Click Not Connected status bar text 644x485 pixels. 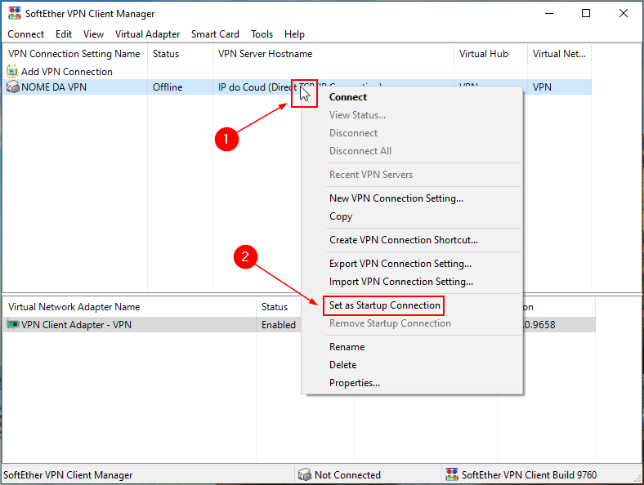click(347, 474)
